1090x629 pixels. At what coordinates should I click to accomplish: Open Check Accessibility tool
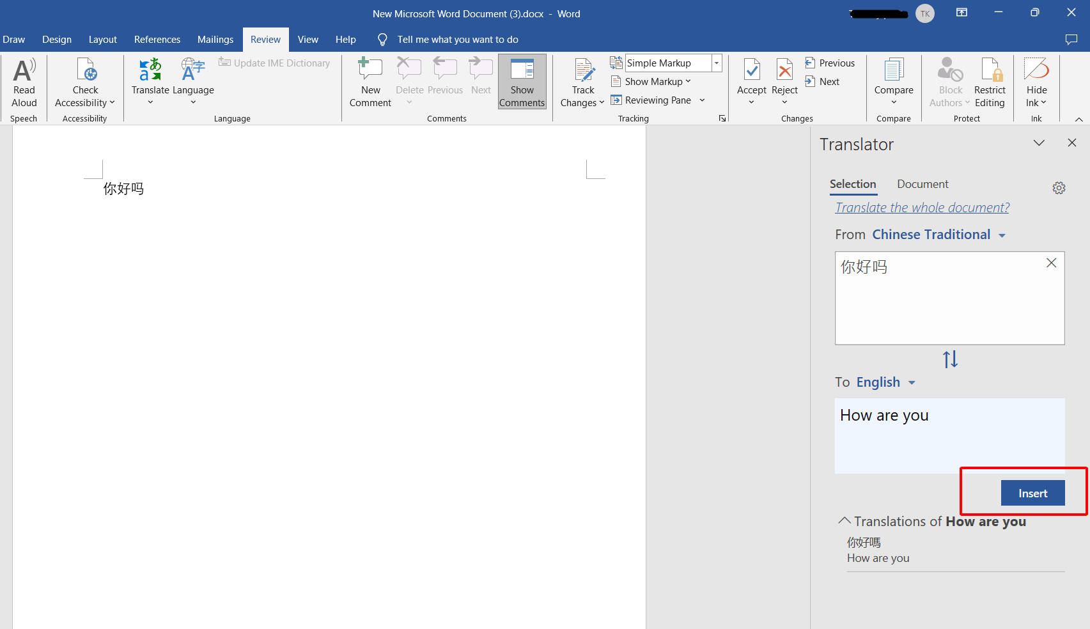pos(85,82)
